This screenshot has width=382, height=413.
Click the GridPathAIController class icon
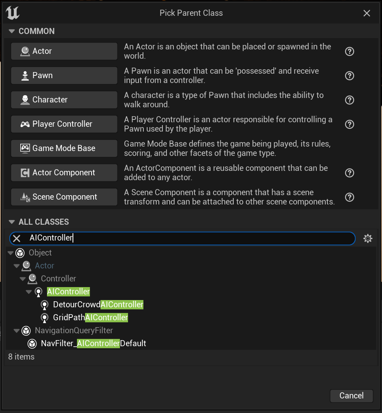(45, 318)
